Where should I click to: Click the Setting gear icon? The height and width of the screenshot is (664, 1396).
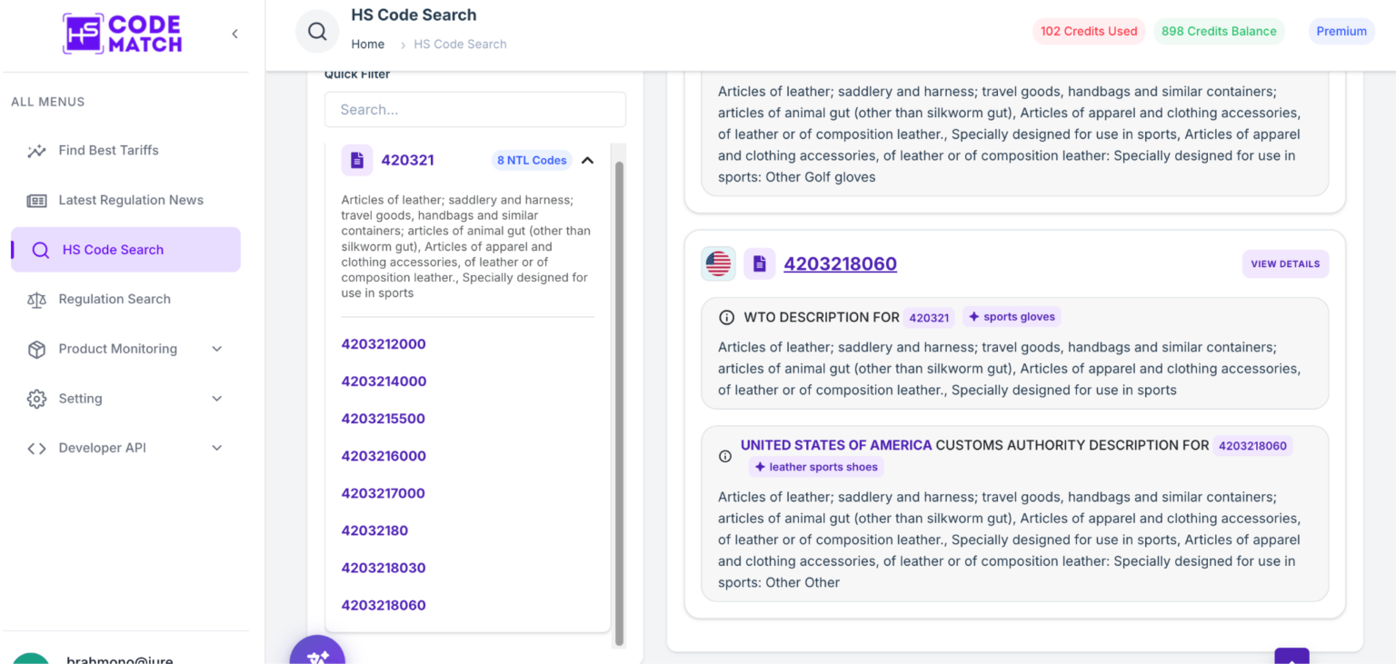[x=36, y=399]
